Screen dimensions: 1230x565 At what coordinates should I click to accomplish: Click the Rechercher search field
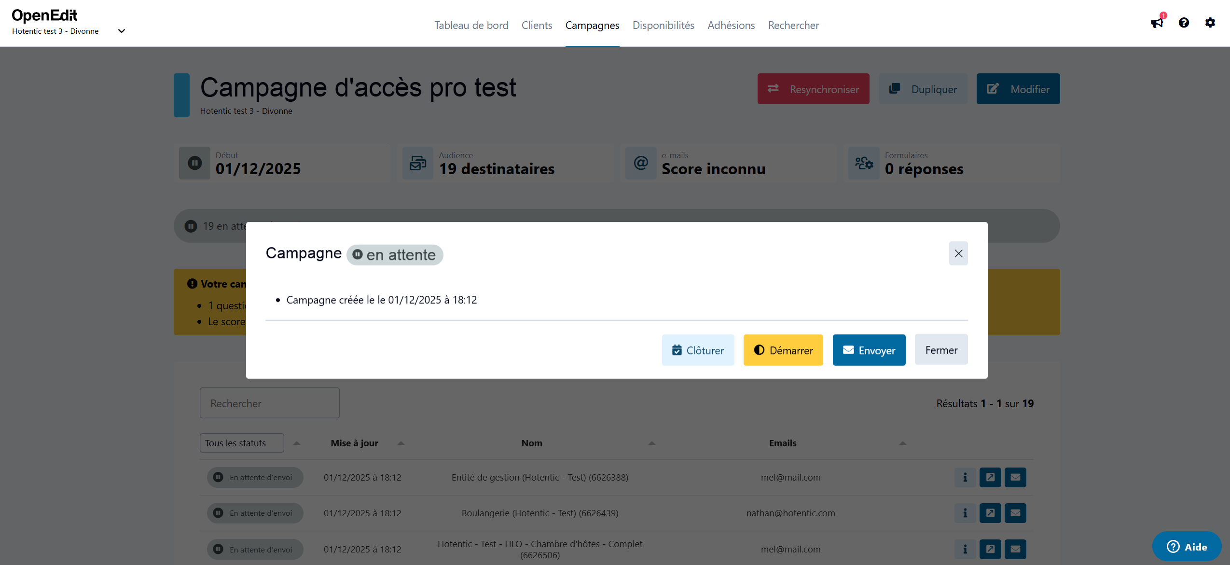pyautogui.click(x=269, y=403)
